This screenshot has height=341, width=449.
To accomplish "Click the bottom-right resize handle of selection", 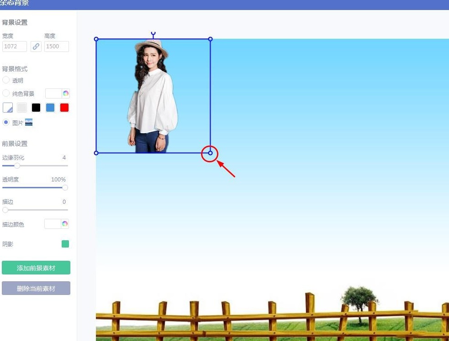I will click(x=211, y=153).
